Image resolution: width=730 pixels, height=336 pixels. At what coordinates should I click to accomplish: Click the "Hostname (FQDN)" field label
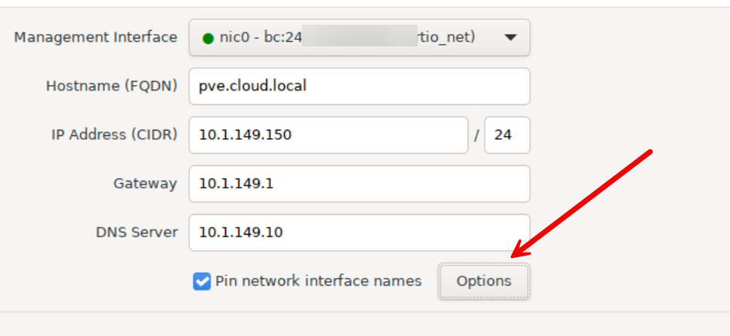pos(112,86)
